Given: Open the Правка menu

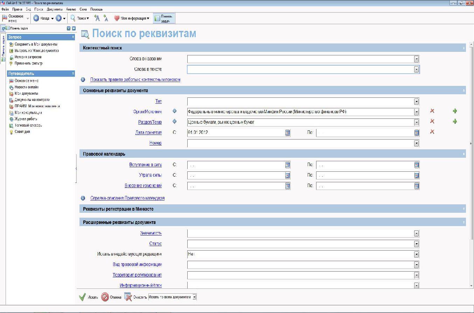Looking at the screenshot, I should pyautogui.click(x=17, y=9).
